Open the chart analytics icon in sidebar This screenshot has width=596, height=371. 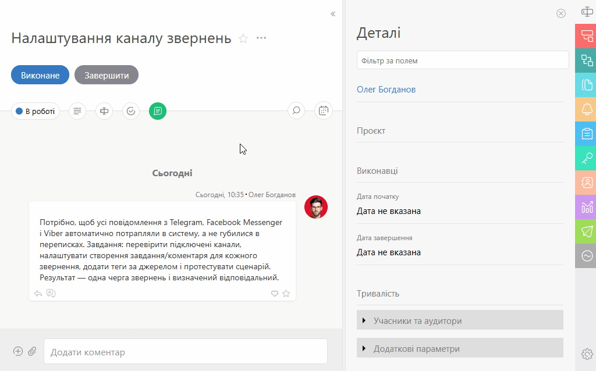click(x=587, y=207)
